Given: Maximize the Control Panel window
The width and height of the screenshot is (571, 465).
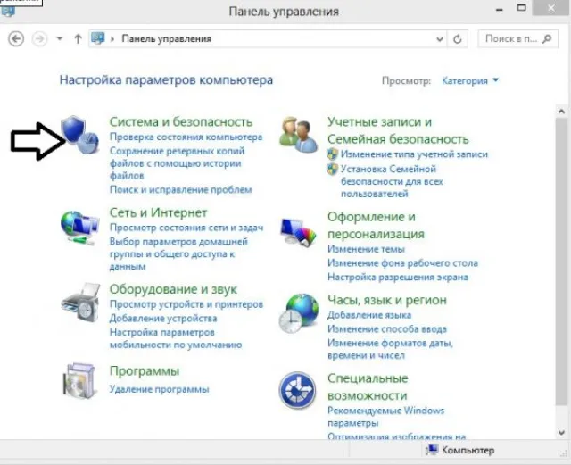Looking at the screenshot, I should pos(522,8).
